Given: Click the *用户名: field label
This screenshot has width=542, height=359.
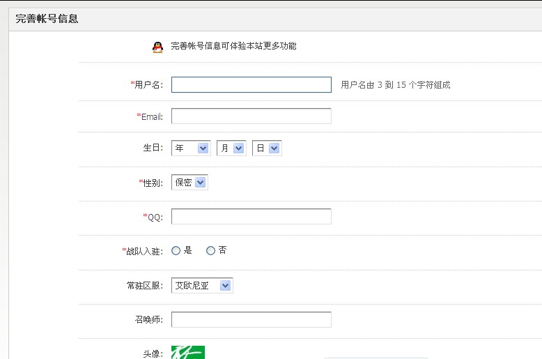Looking at the screenshot, I should [146, 85].
